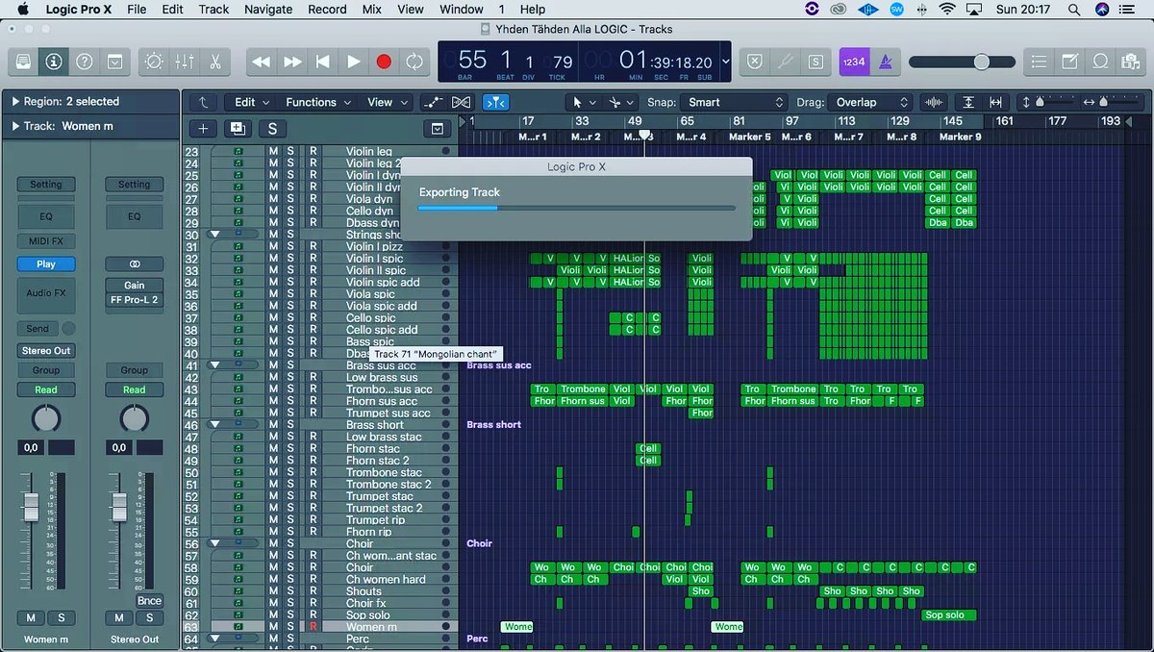Go to beginning of project
1154x652 pixels.
[x=323, y=62]
